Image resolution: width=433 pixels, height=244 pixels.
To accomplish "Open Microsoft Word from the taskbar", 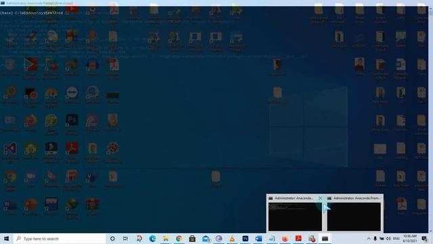I will [258, 239].
